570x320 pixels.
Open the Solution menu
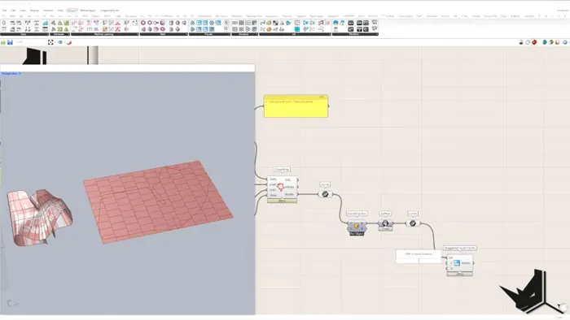point(48,11)
